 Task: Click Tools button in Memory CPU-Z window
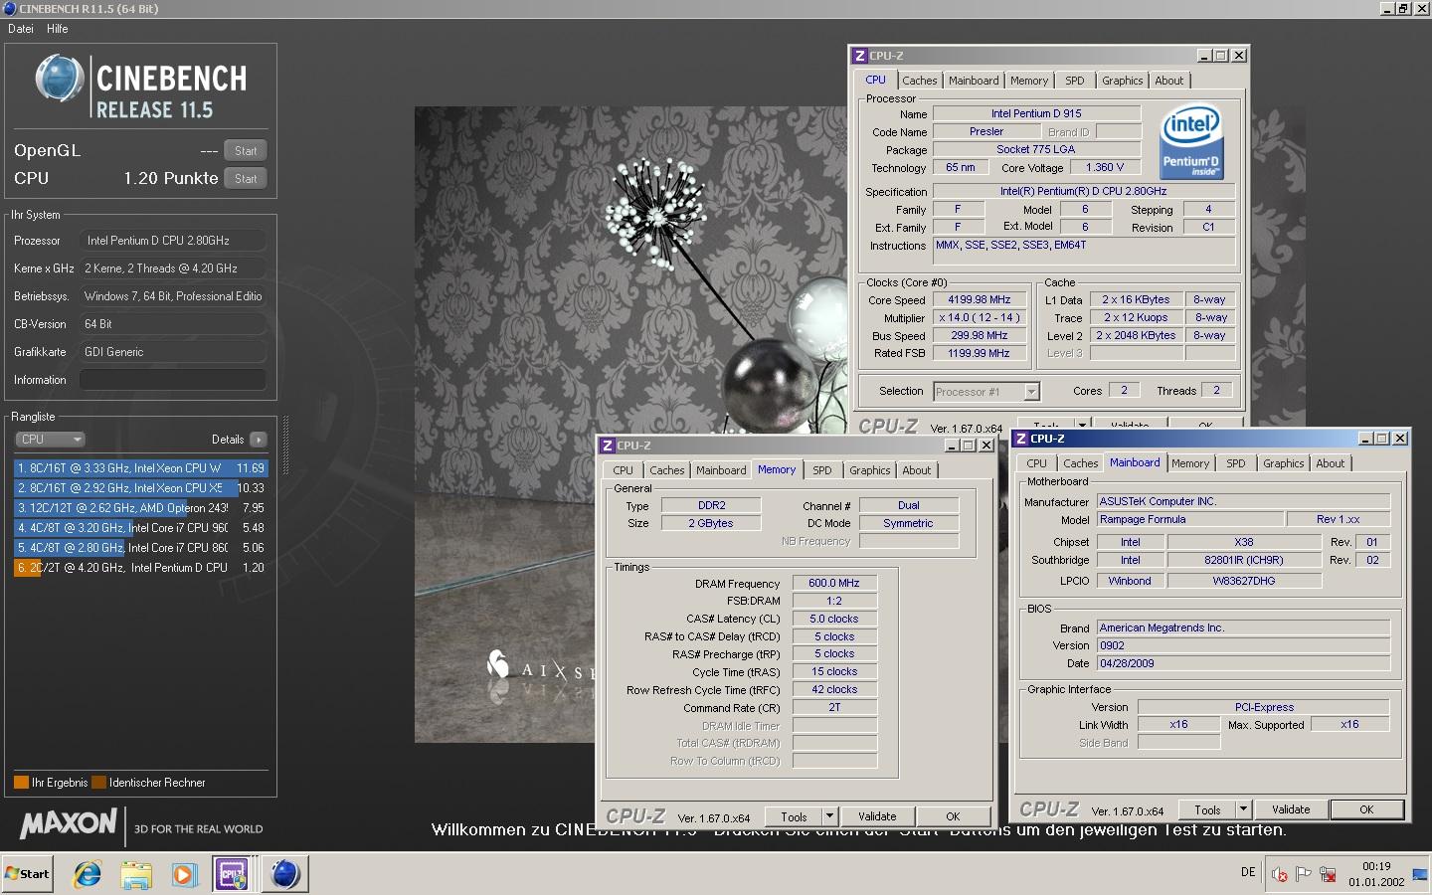point(795,817)
